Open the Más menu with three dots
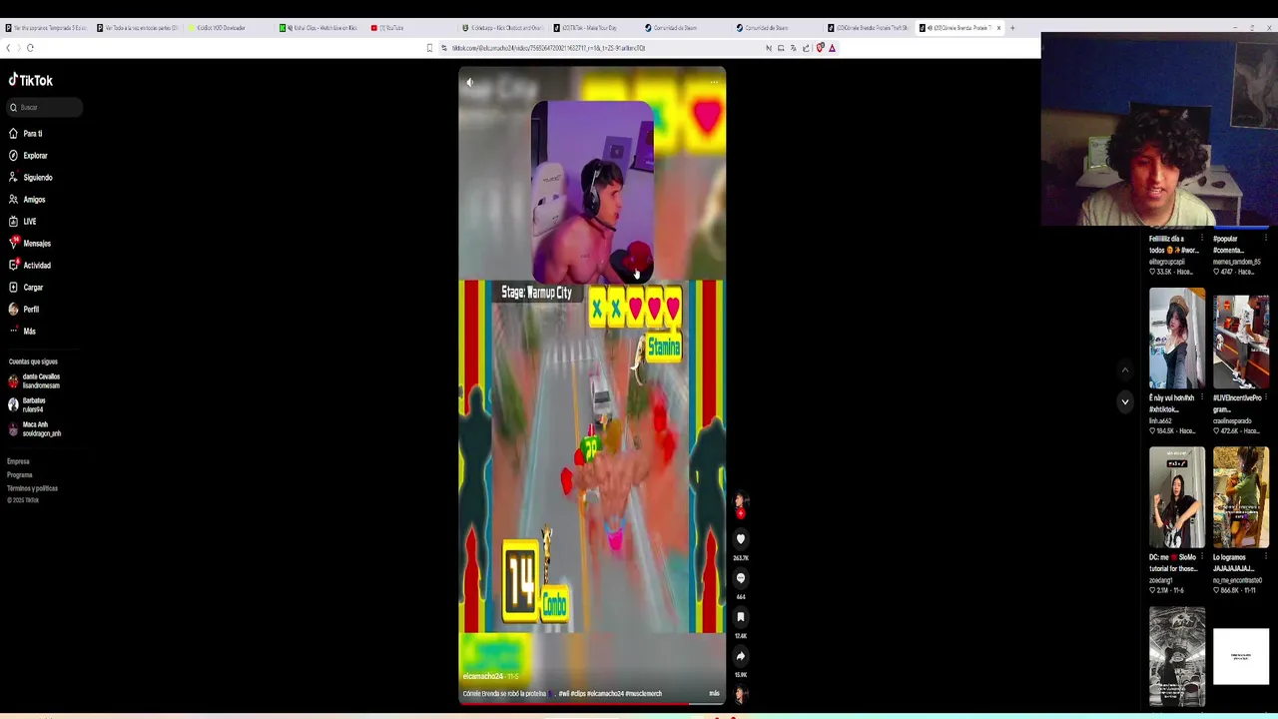 pyautogui.click(x=22, y=332)
